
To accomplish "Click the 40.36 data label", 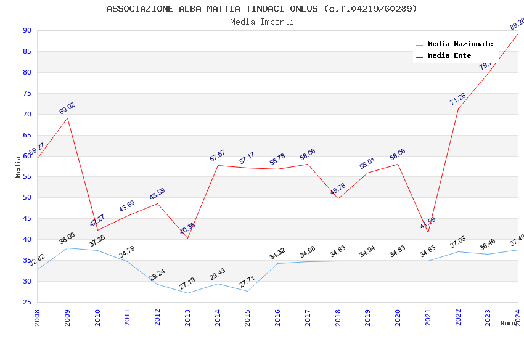I will (x=187, y=229).
